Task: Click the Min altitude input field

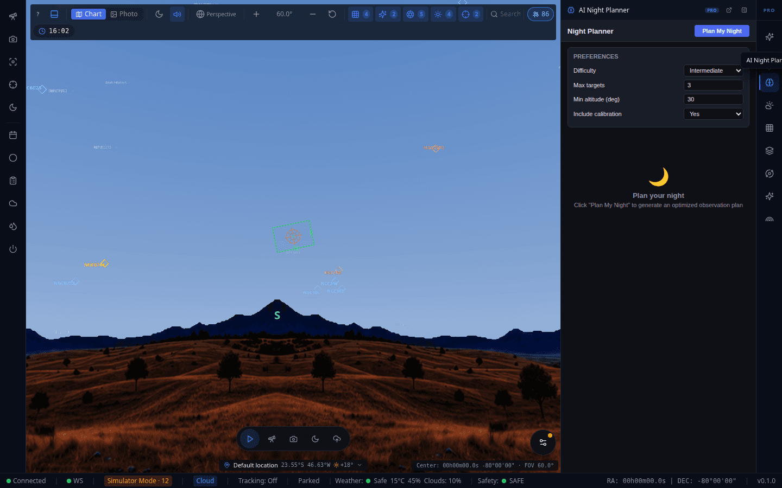Action: [713, 99]
